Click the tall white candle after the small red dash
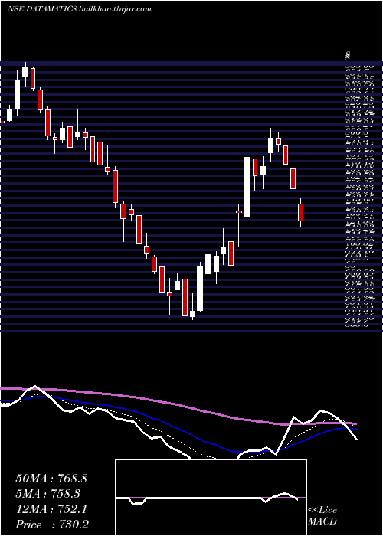This screenshot has height=536, width=383. [x=247, y=188]
